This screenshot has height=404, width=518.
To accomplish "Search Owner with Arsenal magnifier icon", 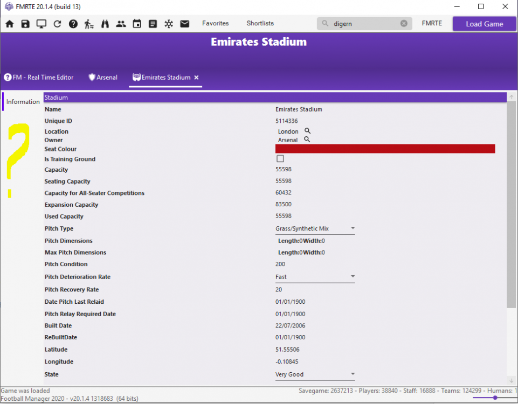I will point(307,140).
